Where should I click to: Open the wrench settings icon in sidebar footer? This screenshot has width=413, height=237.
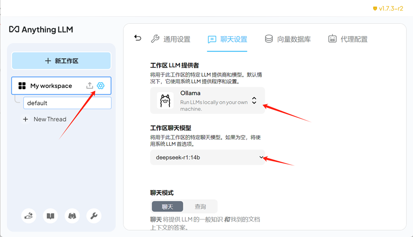(94, 216)
